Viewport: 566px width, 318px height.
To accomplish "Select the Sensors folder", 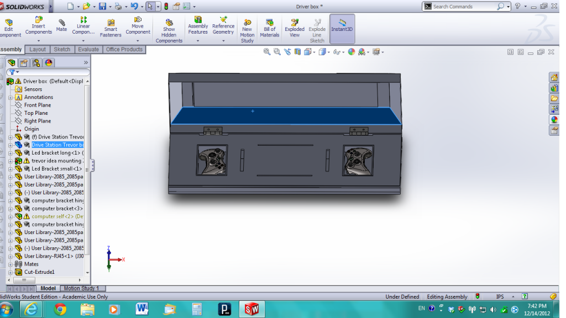I will pyautogui.click(x=33, y=89).
